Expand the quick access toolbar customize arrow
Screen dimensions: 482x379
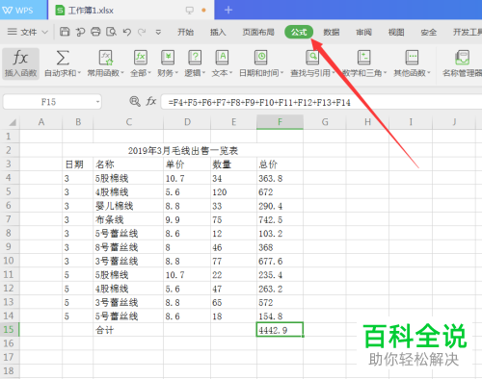pyautogui.click(x=158, y=32)
